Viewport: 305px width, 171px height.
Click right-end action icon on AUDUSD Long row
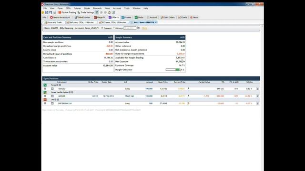(258, 89)
